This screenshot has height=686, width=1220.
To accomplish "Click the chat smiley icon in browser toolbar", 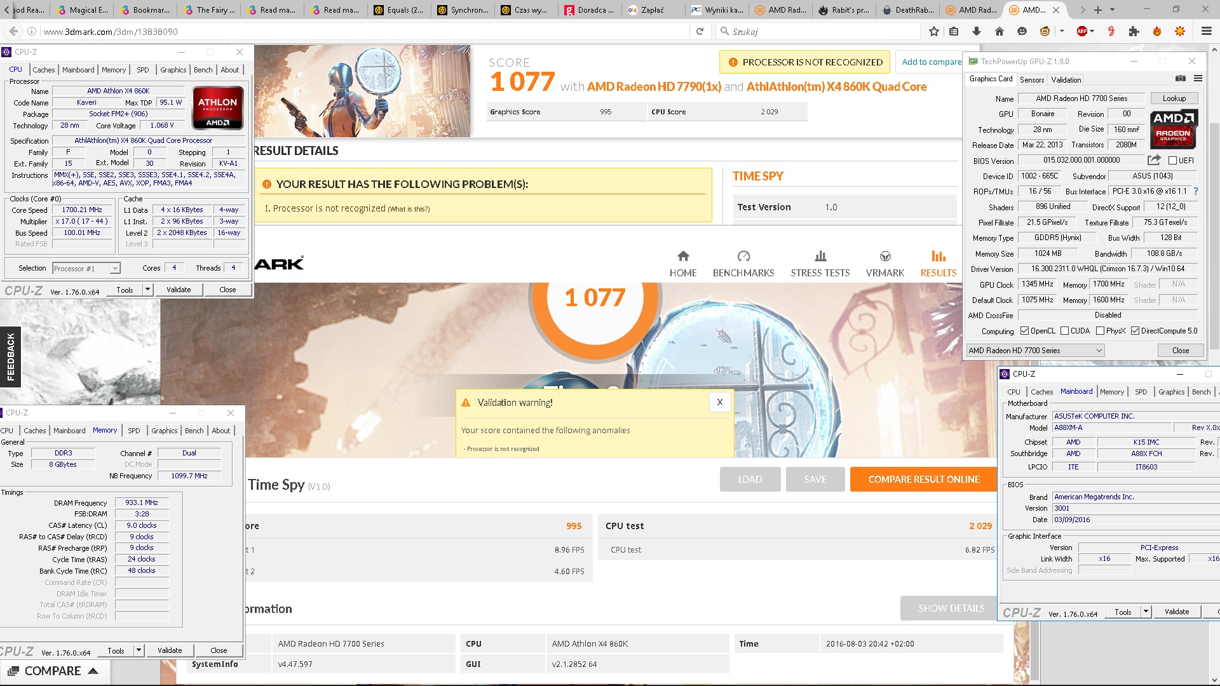I will (1022, 31).
